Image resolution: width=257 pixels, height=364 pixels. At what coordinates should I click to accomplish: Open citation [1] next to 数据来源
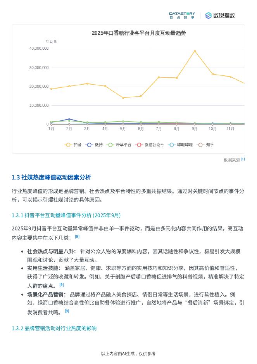pyautogui.click(x=243, y=159)
